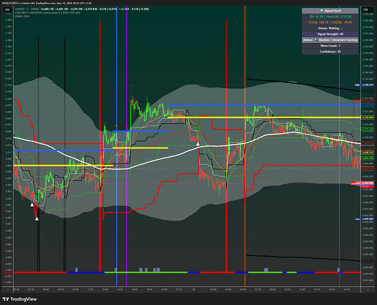Click the 'Signal Strength: 40' row
This screenshot has height=305, width=377.
click(x=330, y=34)
